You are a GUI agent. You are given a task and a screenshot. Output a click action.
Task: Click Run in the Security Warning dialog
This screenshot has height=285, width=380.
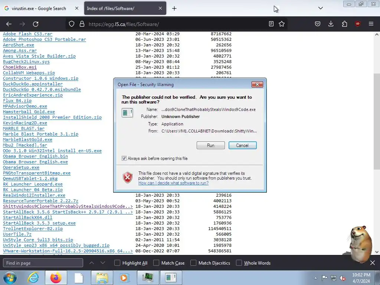click(211, 145)
